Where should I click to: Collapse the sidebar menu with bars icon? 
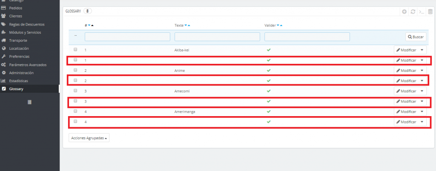click(30, 102)
